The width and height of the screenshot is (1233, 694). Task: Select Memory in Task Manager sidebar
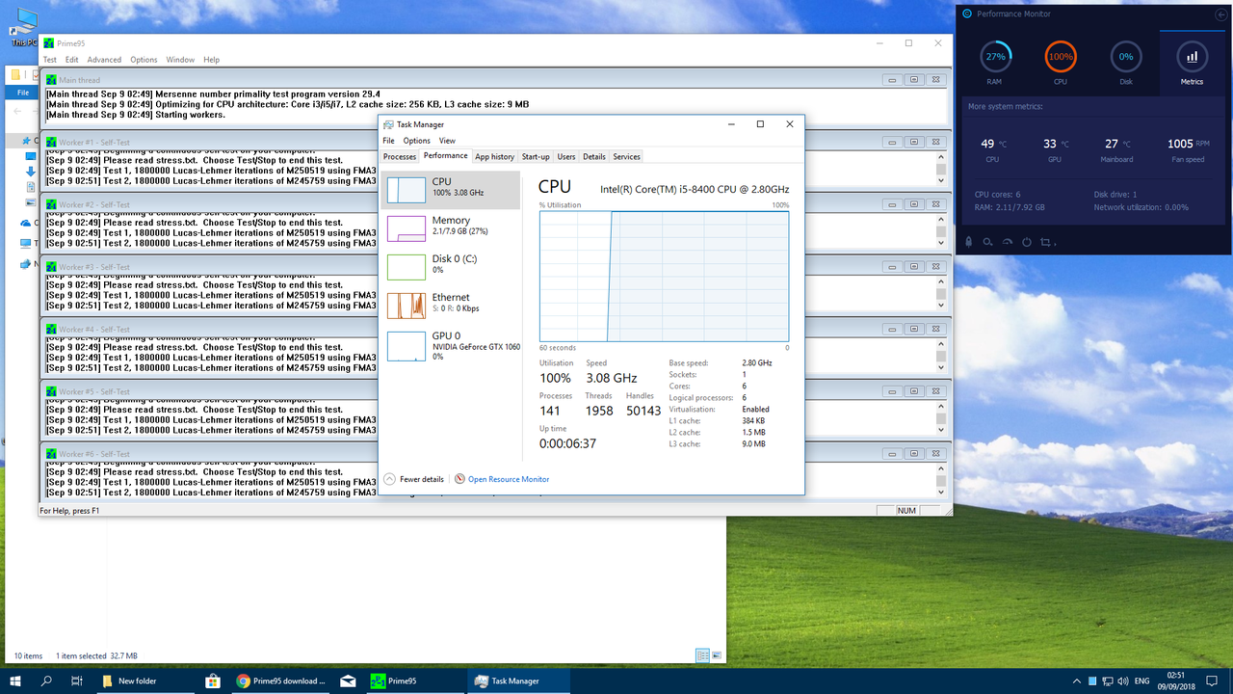[x=451, y=227]
